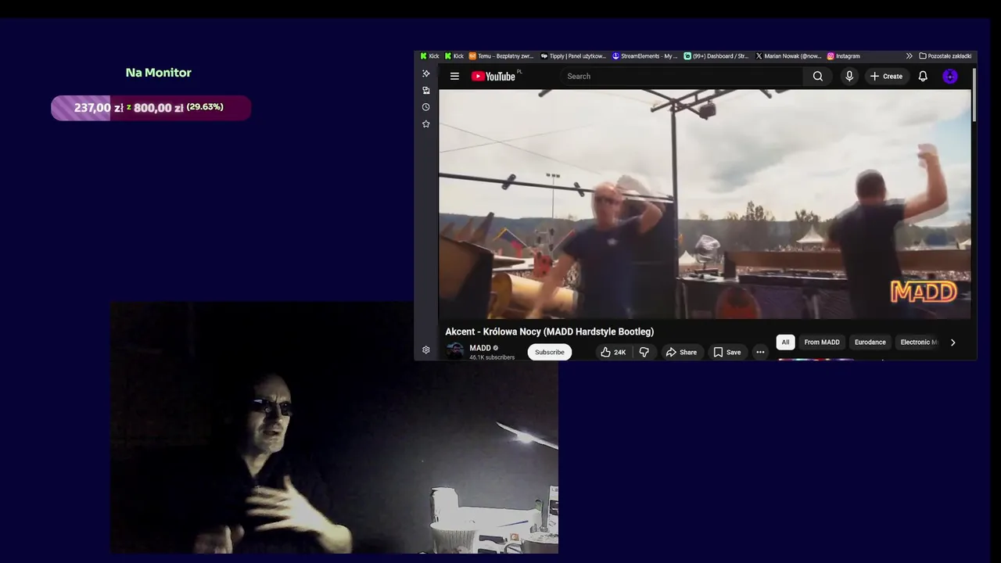
Task: Click browser sidebar top sparkle icon
Action: click(426, 74)
